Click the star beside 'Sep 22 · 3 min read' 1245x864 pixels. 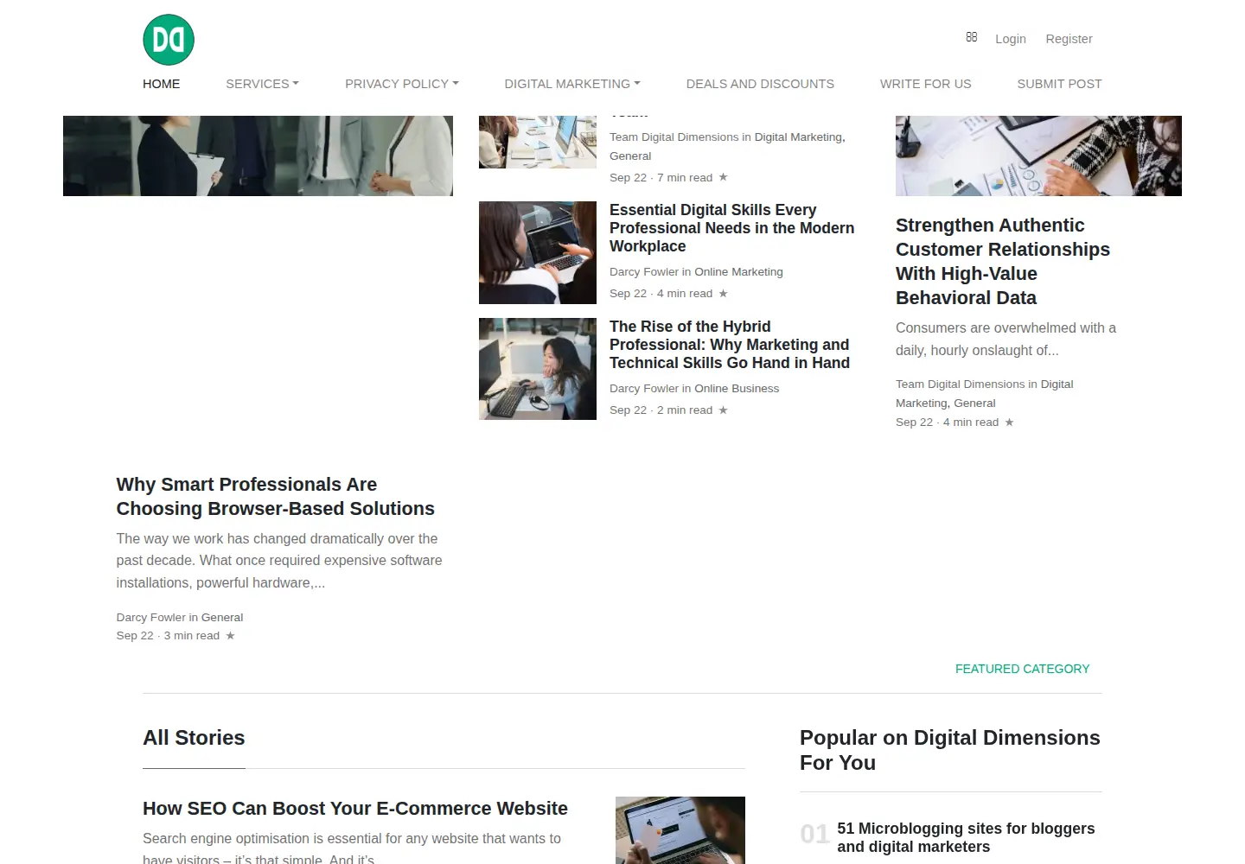point(230,635)
